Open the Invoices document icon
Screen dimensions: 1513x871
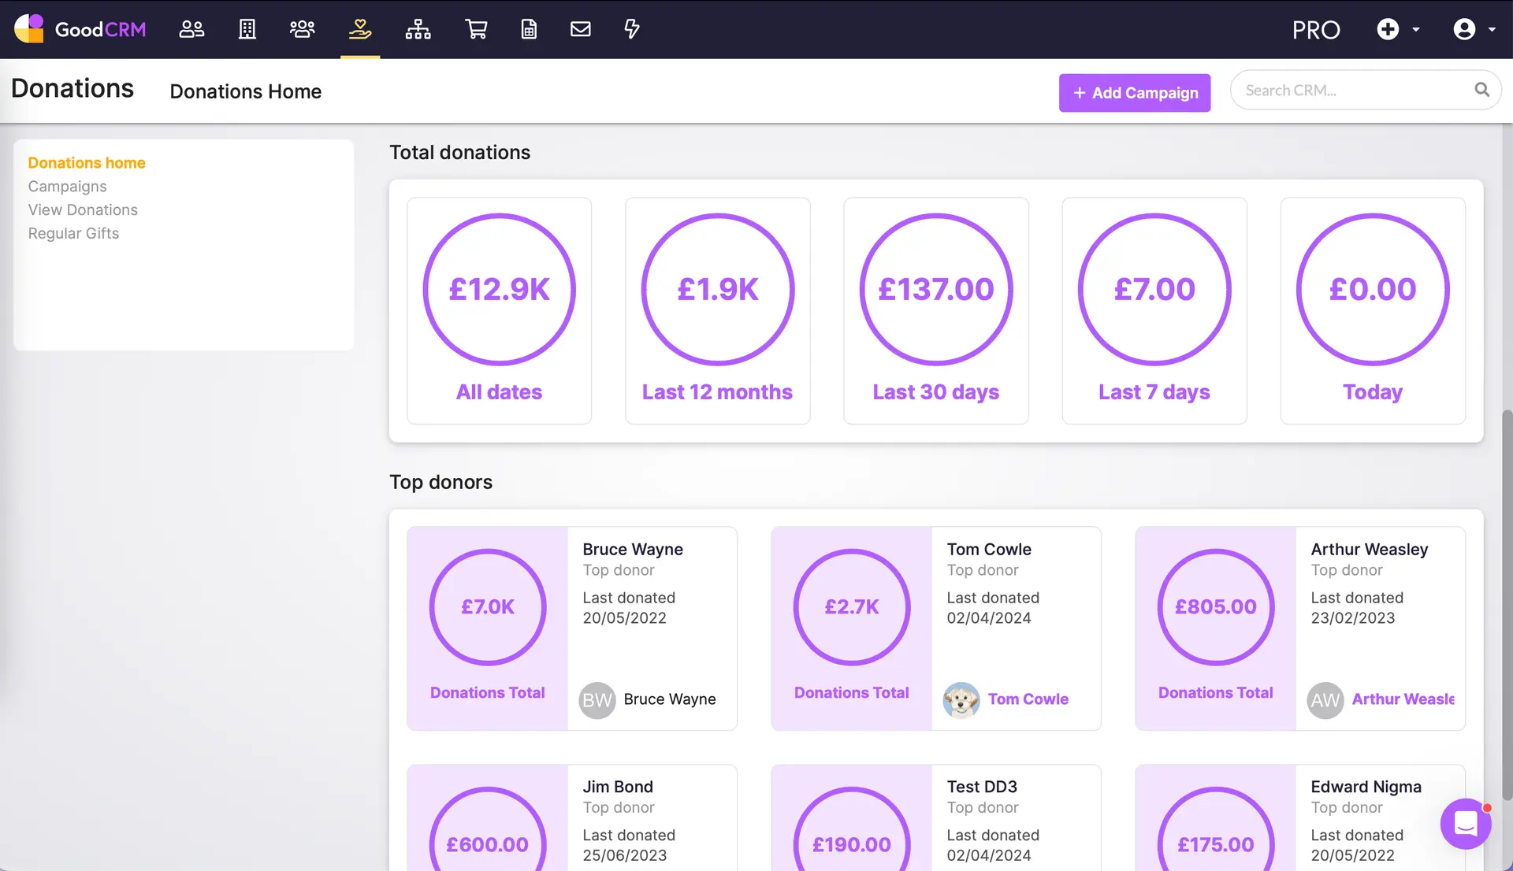pos(528,29)
